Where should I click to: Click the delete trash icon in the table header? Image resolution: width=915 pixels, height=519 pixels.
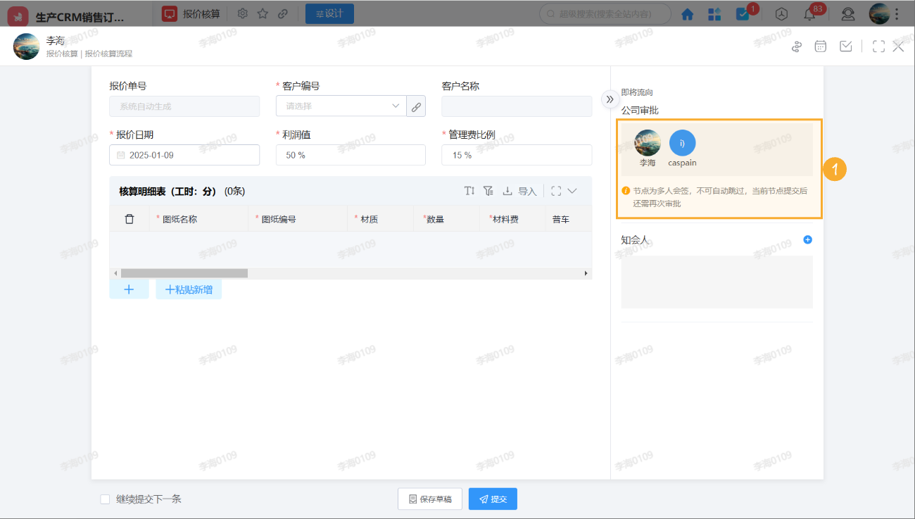[130, 218]
